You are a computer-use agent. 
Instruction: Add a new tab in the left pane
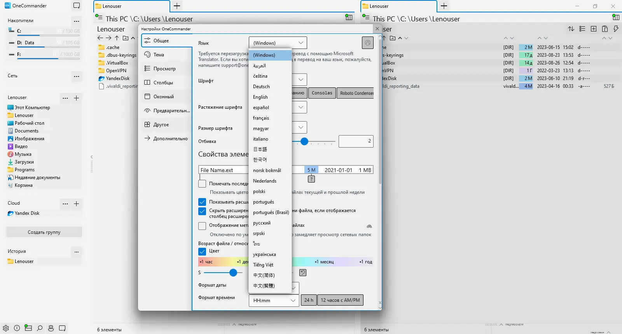coord(177,6)
